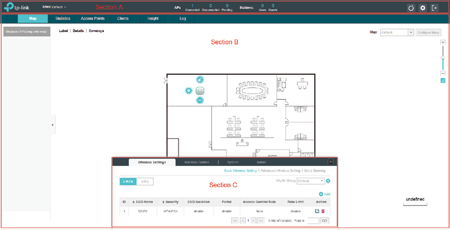Click the logout icon

coord(435,8)
